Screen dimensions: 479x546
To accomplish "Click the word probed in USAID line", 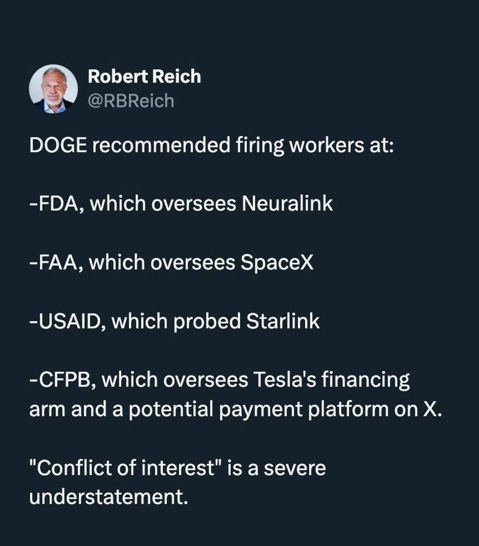I will (207, 322).
